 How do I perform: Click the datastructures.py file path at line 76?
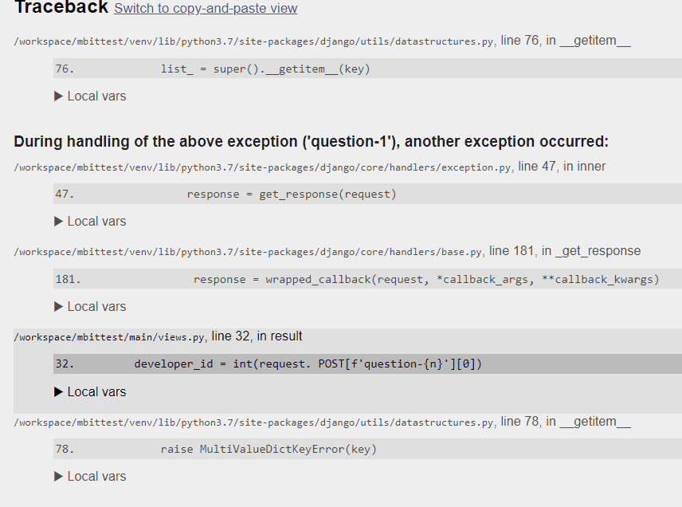[x=255, y=41]
